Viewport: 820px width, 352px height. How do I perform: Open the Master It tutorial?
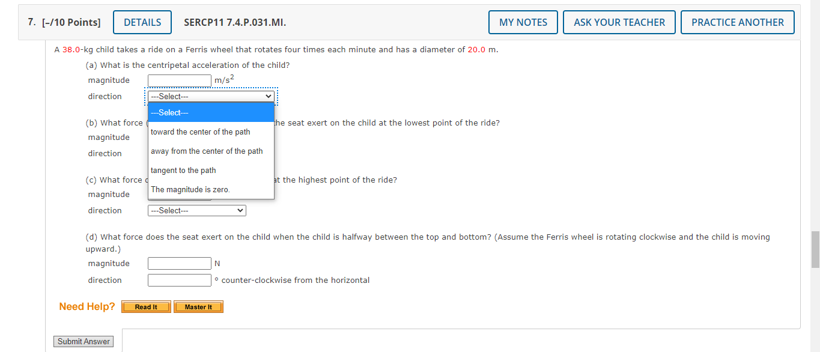click(198, 306)
